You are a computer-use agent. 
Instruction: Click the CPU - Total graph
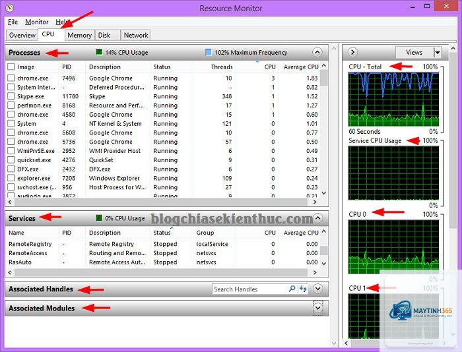[393, 99]
